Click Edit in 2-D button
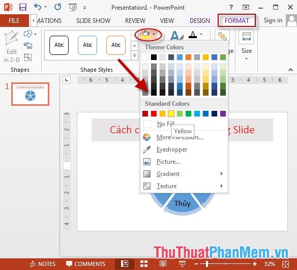Image resolution: width=297 pixels, height=270 pixels. [x=12, y=47]
